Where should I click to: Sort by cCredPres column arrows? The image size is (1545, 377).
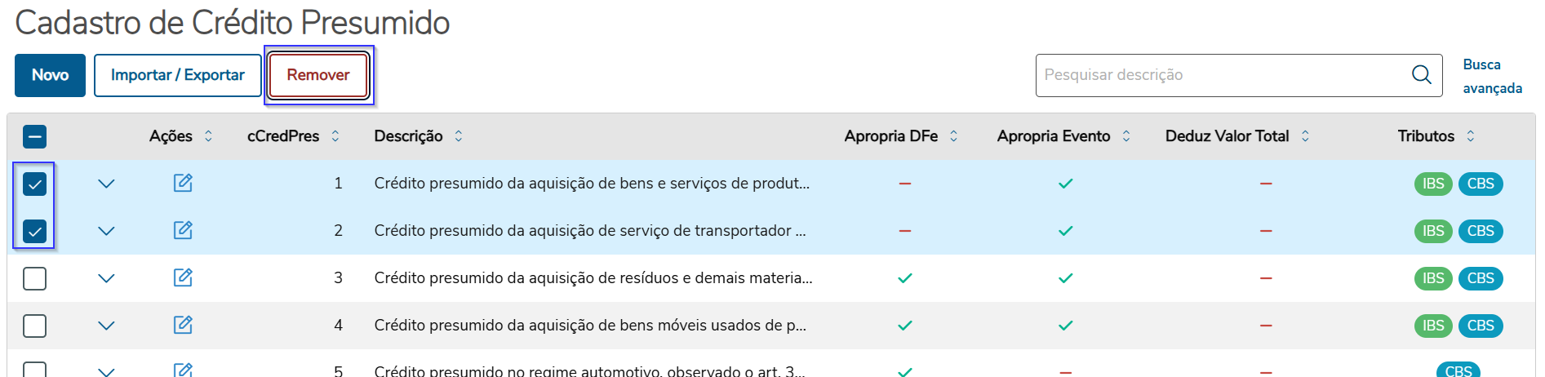coord(335,136)
